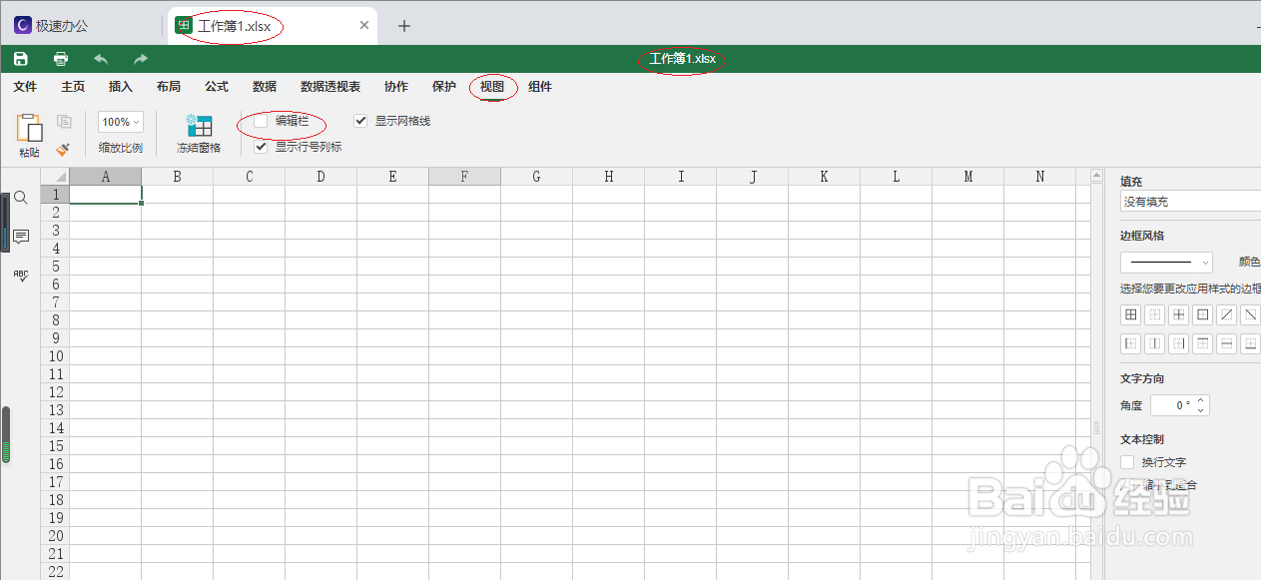
Task: Switch to the 数据 ribbon tab
Action: click(x=264, y=87)
